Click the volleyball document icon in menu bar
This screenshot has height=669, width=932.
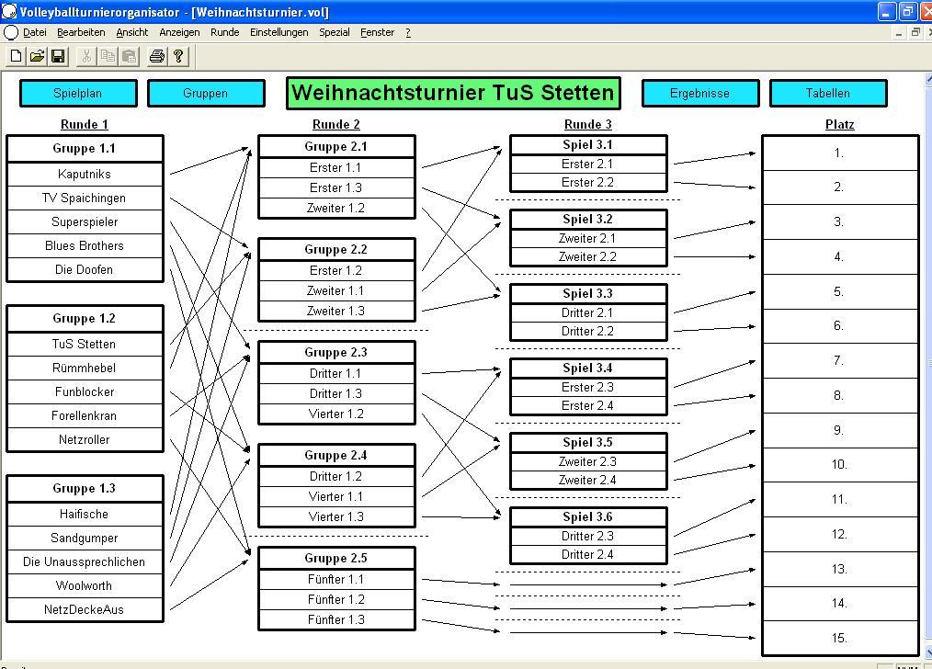(x=11, y=32)
